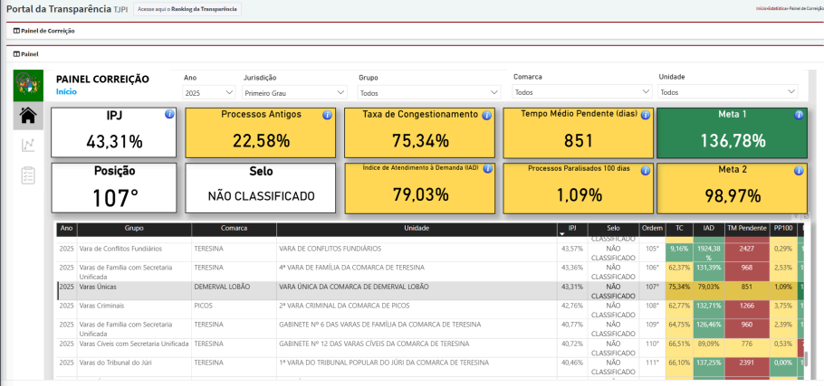Image resolution: width=824 pixels, height=386 pixels.
Task: Click Ranking da Transparência button
Action: point(187,9)
